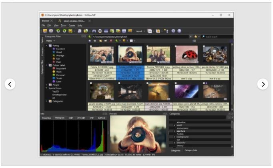The height and width of the screenshot is (168, 273).
Task: Open the Create menu
Action: (x=72, y=26)
